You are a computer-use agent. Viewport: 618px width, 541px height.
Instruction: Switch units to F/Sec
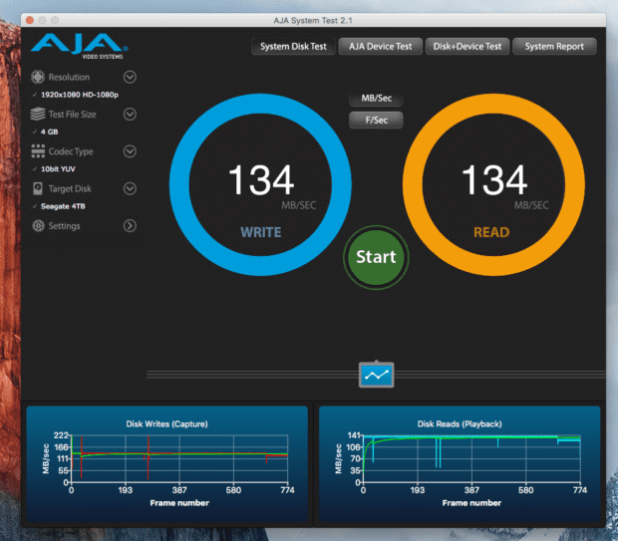(376, 121)
